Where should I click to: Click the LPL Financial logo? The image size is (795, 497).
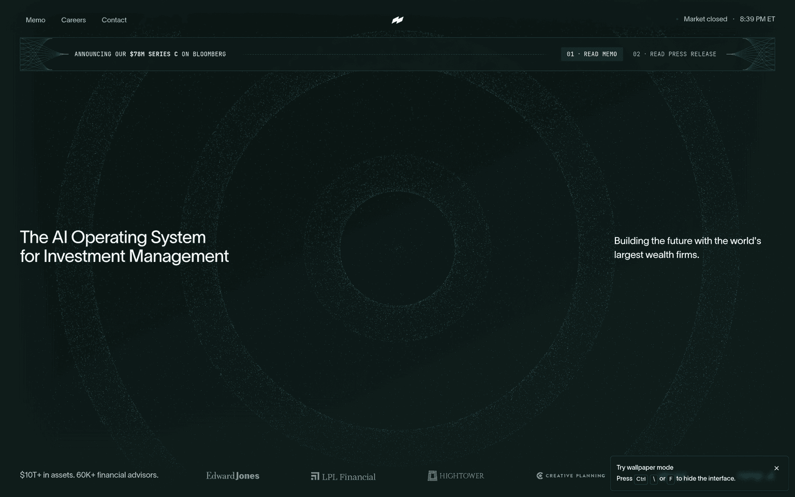(343, 476)
